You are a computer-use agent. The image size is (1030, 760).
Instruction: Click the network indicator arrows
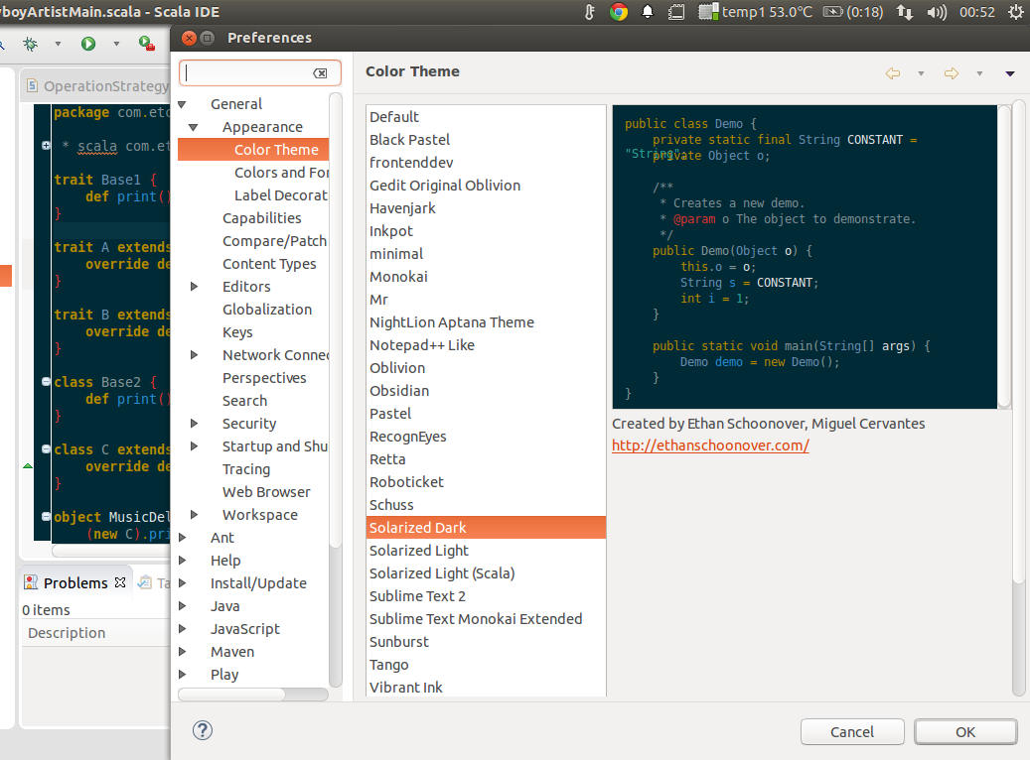(905, 12)
